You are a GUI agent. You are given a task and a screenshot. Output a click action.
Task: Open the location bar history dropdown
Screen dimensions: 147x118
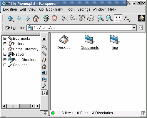point(134,28)
